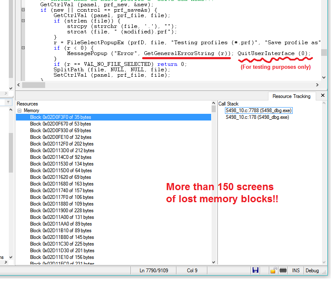Select Block 0x02D0F930 of 69 bytes

(x=61, y=131)
